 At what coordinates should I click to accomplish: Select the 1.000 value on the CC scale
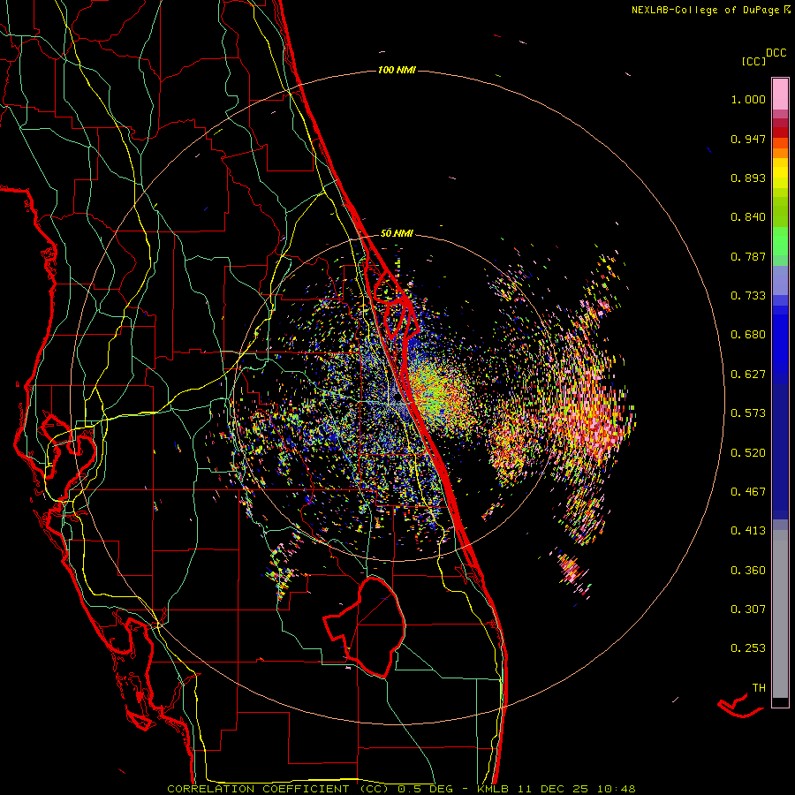point(748,99)
